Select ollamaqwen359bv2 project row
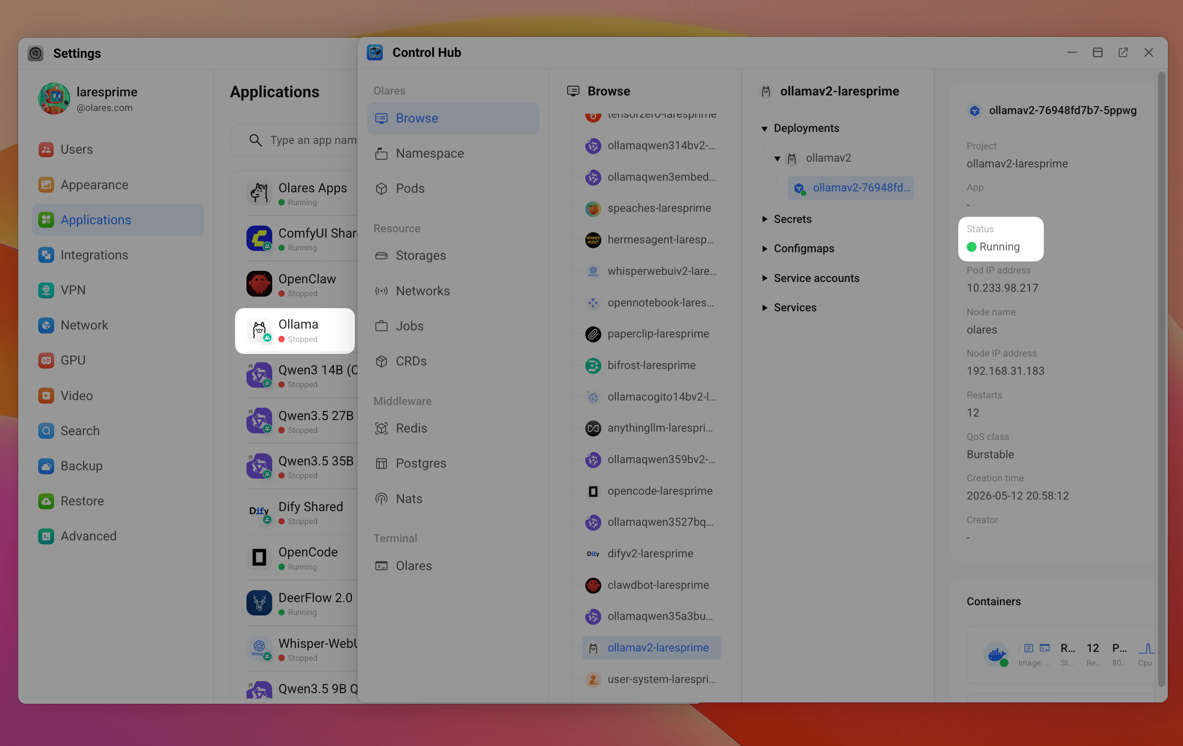This screenshot has width=1183, height=746. [x=651, y=460]
